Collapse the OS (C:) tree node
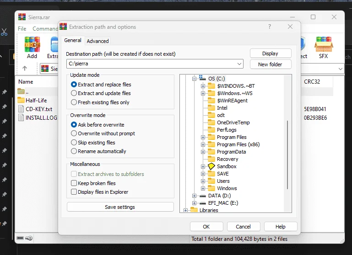 pyautogui.click(x=194, y=79)
